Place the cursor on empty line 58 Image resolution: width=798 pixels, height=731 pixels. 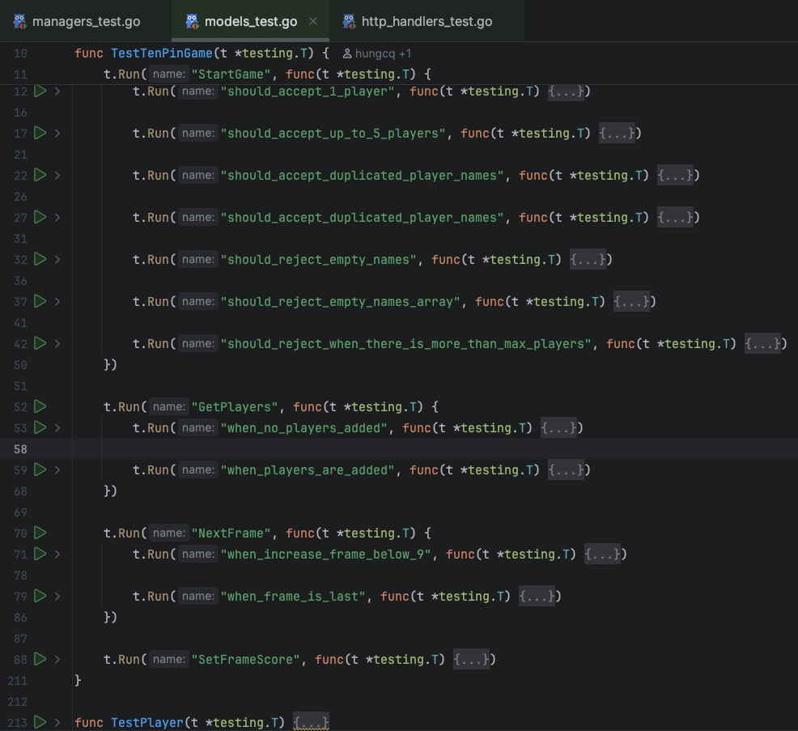[435, 449]
